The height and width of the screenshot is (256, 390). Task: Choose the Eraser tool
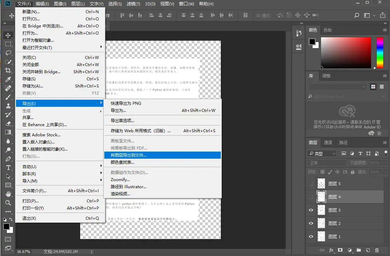(8, 123)
